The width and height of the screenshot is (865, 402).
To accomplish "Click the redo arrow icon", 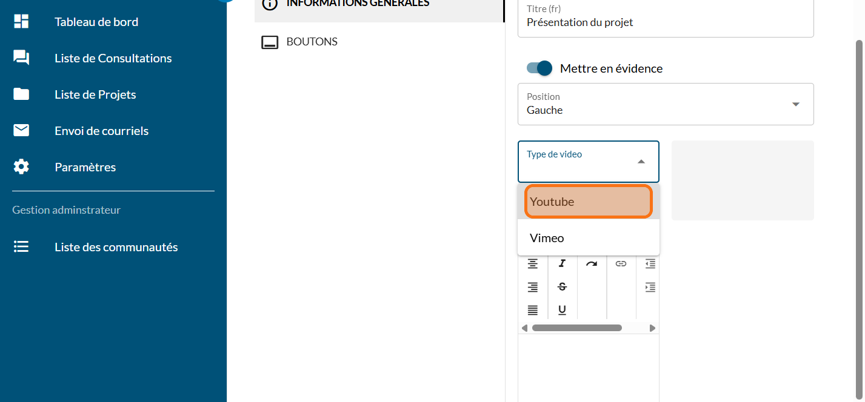I will pyautogui.click(x=592, y=263).
